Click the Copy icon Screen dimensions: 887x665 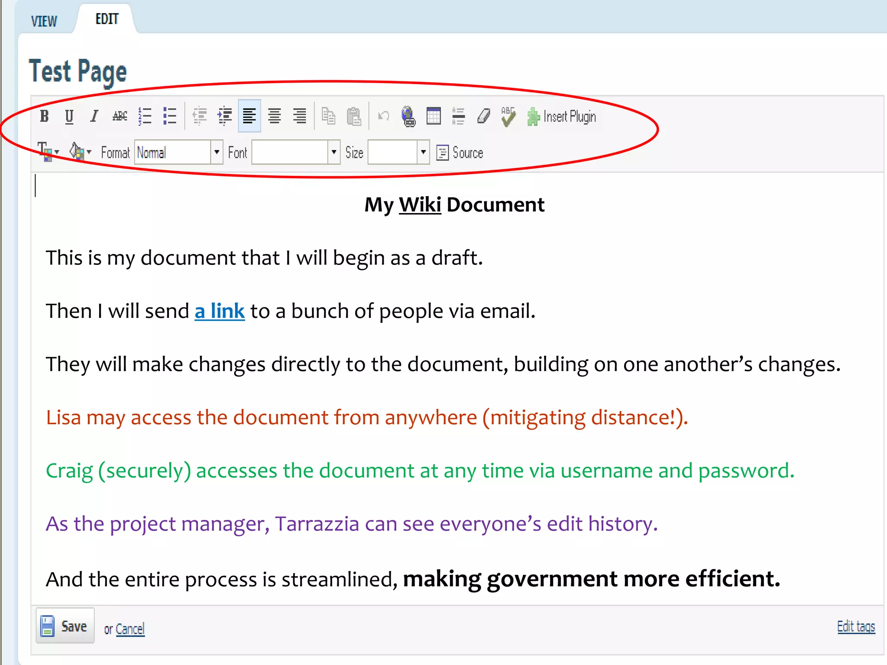tap(329, 116)
